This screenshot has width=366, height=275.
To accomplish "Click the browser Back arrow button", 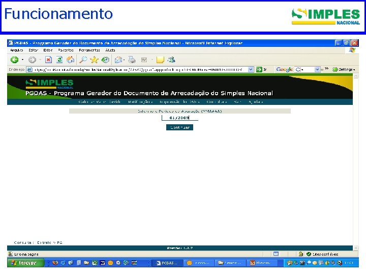I will coord(14,60).
